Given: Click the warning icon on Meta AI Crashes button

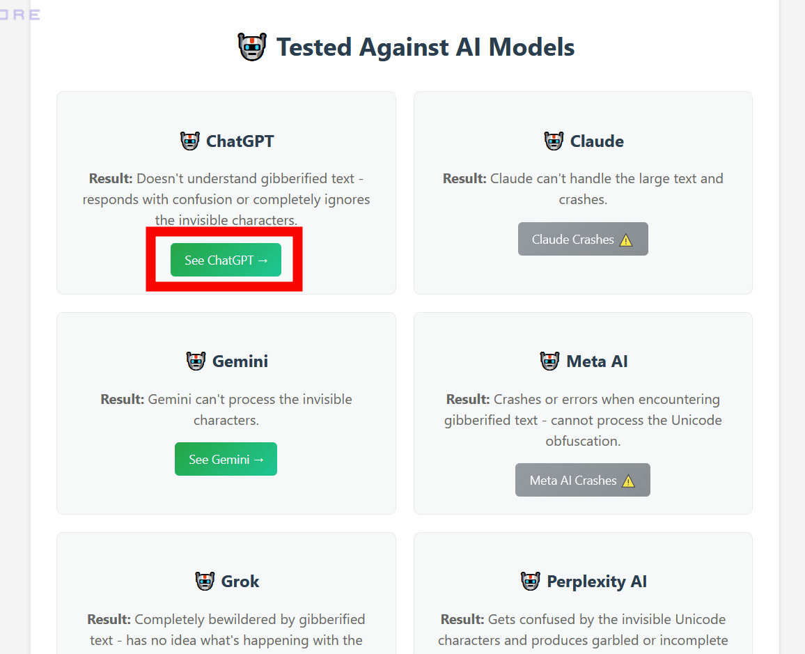Looking at the screenshot, I should (628, 481).
